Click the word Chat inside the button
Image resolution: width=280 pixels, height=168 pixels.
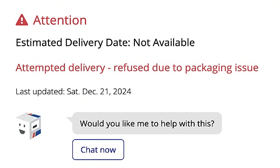90,150
